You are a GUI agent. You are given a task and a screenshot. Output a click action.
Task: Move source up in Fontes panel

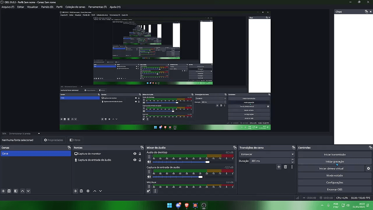click(x=95, y=191)
